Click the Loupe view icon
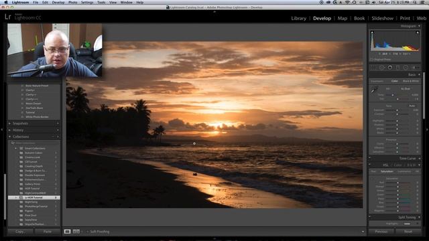Viewport: 429px width, 241px height. (x=67, y=232)
